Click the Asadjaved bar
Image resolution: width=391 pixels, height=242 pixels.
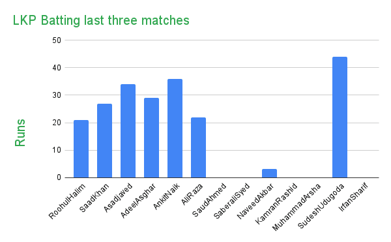click(x=128, y=131)
